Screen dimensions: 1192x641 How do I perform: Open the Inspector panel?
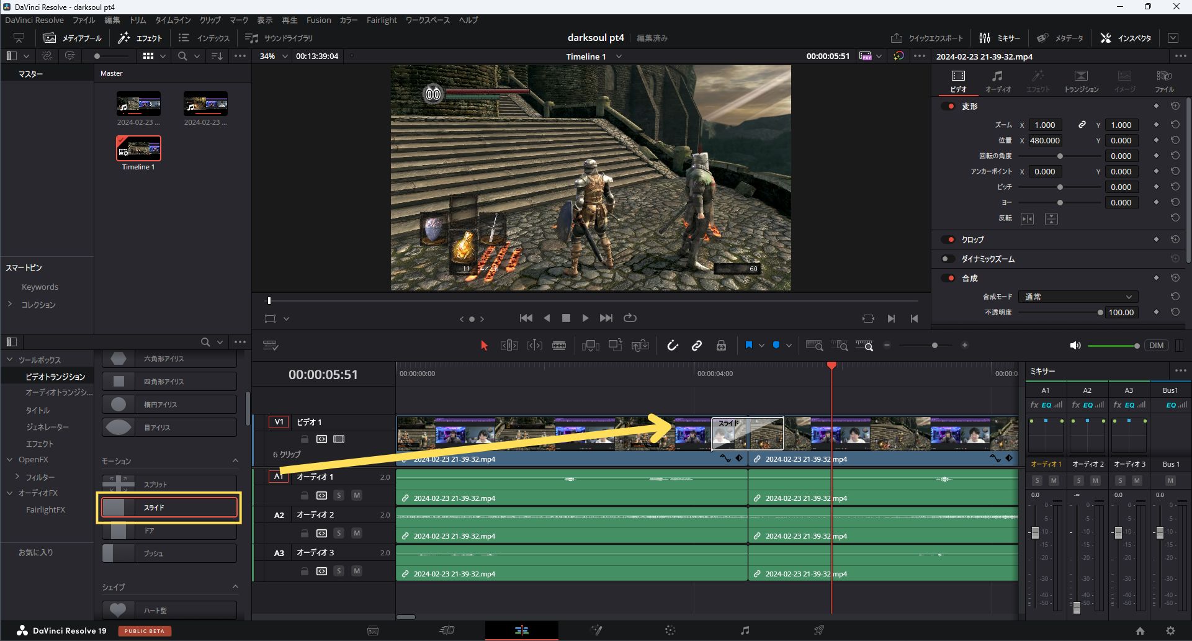[1124, 37]
